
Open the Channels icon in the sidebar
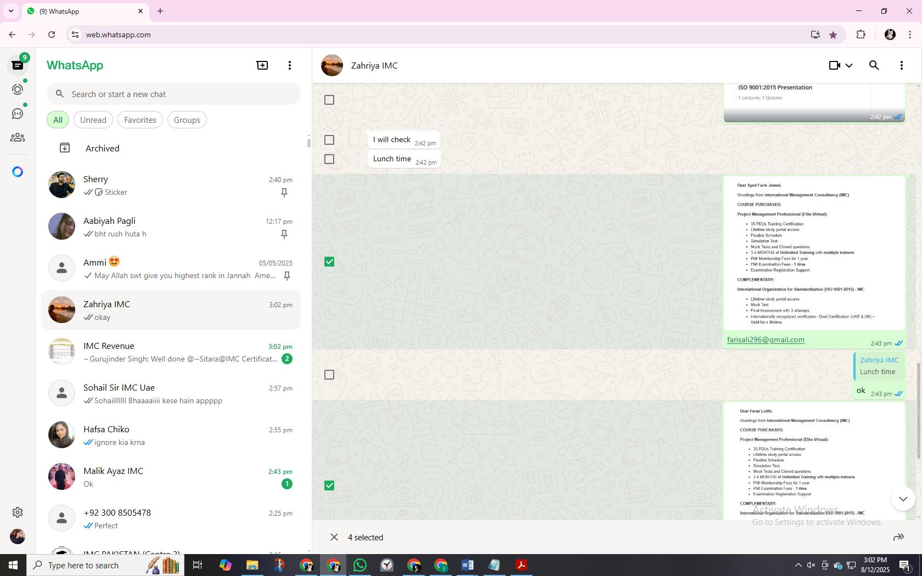18,114
